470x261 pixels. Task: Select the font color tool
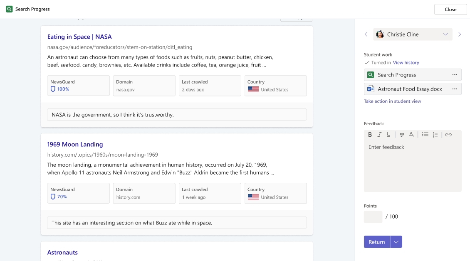pyautogui.click(x=411, y=135)
